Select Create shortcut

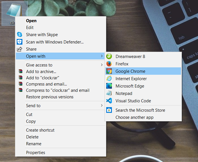61,130
